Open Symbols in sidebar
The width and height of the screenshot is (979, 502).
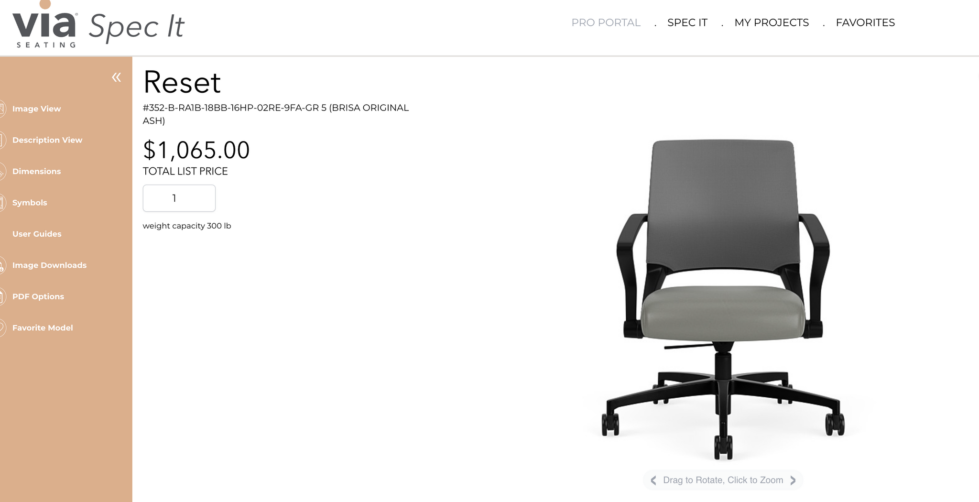point(30,203)
